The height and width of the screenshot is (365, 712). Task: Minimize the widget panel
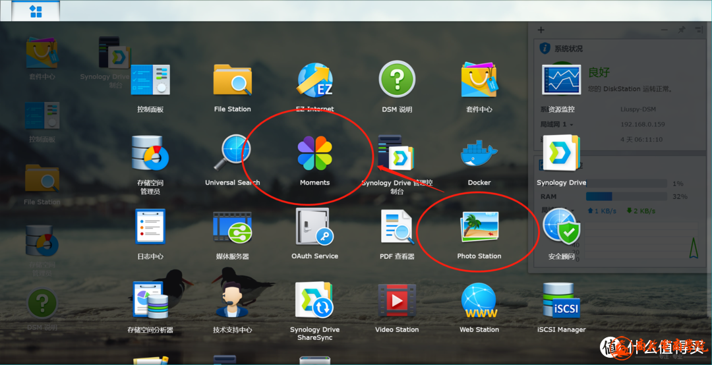tap(665, 30)
